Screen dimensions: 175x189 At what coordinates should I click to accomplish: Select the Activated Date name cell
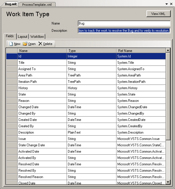42,151
